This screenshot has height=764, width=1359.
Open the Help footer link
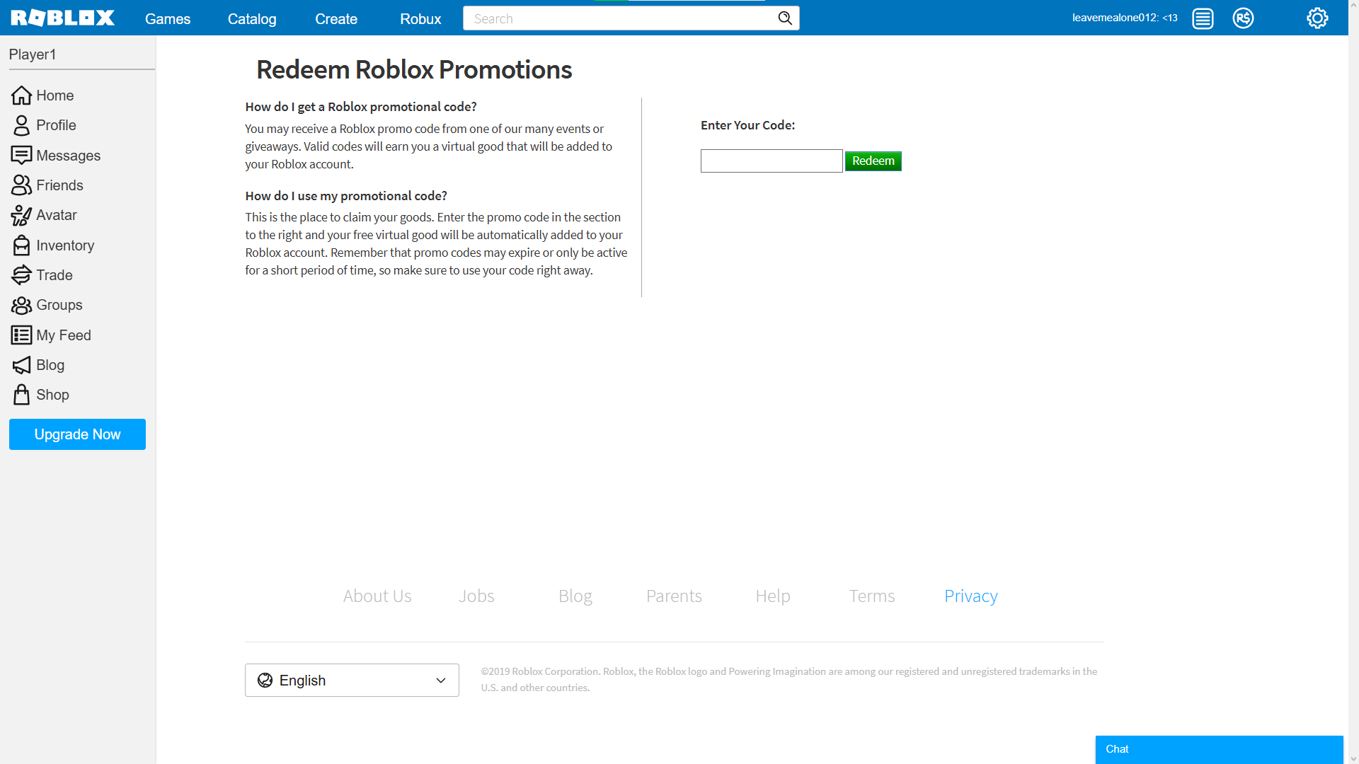773,596
